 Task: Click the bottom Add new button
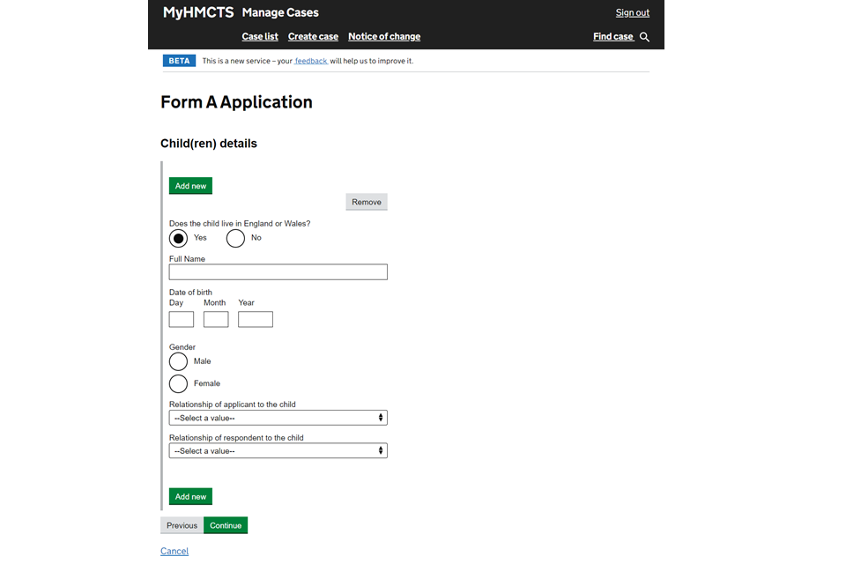tap(190, 496)
